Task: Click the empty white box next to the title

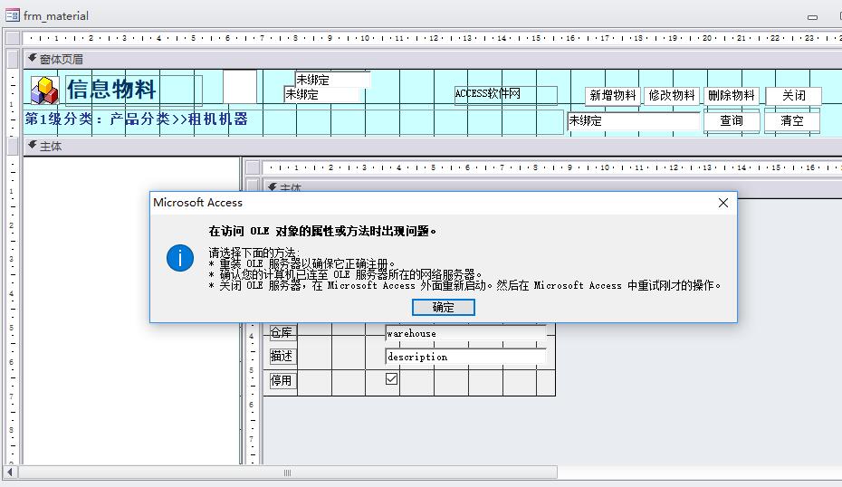Action: point(240,87)
